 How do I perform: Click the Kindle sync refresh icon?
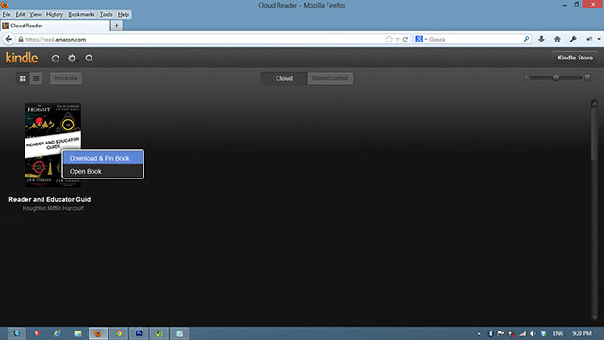tap(56, 59)
